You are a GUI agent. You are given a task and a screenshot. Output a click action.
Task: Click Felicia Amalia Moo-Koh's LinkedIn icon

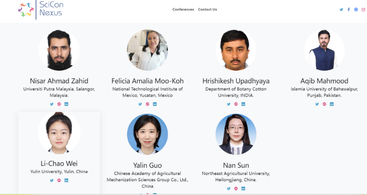pyautogui.click(x=155, y=104)
